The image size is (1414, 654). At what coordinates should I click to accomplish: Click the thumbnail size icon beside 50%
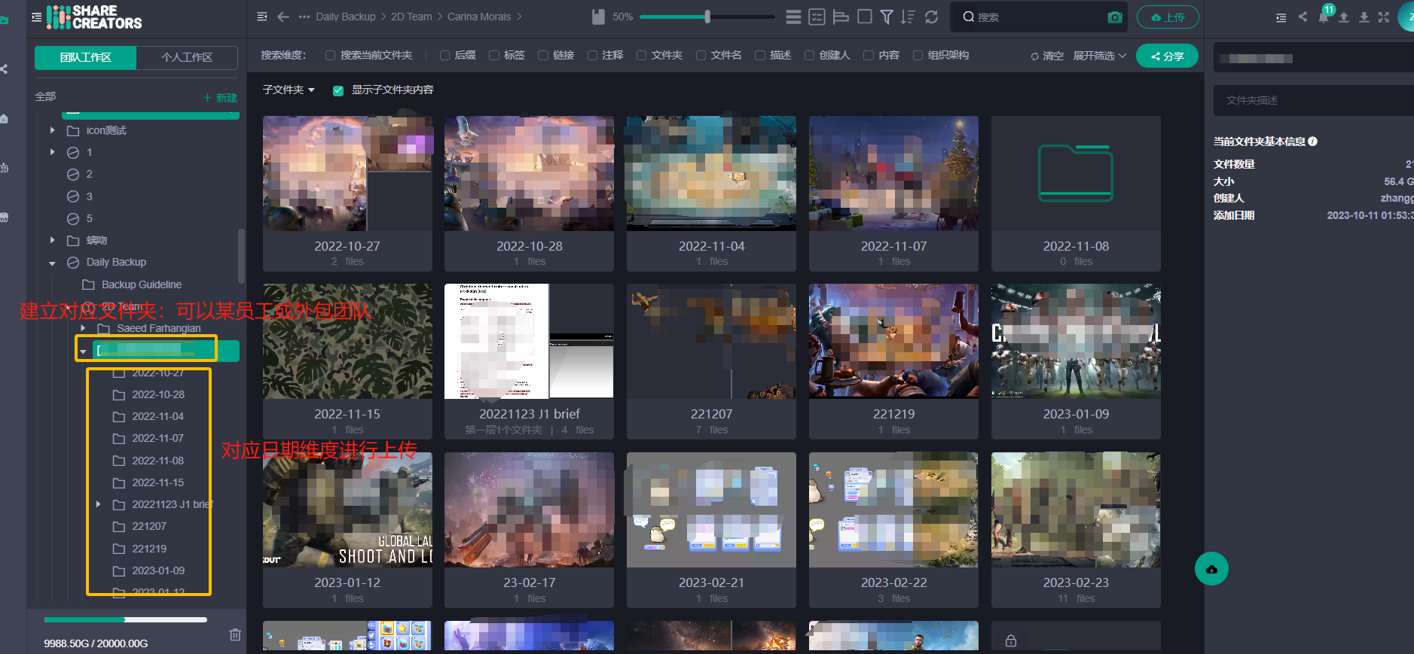coord(598,17)
